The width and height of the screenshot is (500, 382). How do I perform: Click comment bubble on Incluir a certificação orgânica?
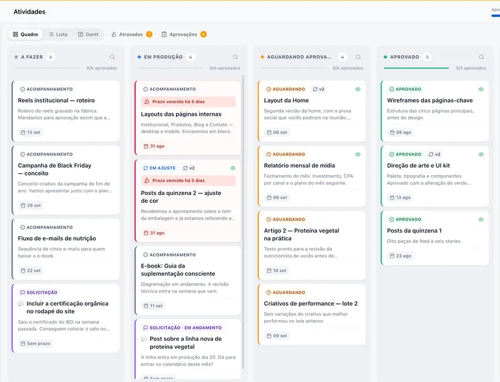tap(21, 304)
